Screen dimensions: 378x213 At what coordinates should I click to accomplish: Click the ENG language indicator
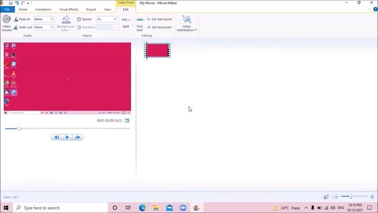pos(341,208)
